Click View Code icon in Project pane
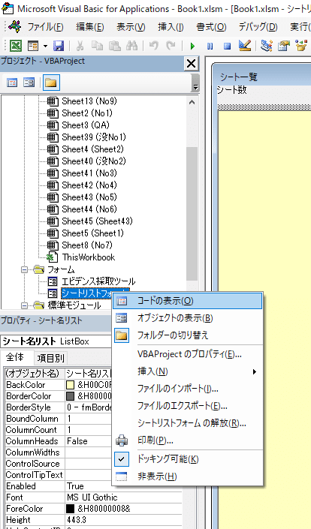Screen dimensions: 311x529 tap(12, 83)
